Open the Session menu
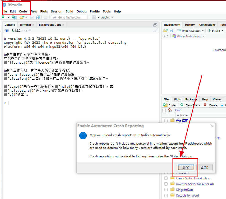 57,11
